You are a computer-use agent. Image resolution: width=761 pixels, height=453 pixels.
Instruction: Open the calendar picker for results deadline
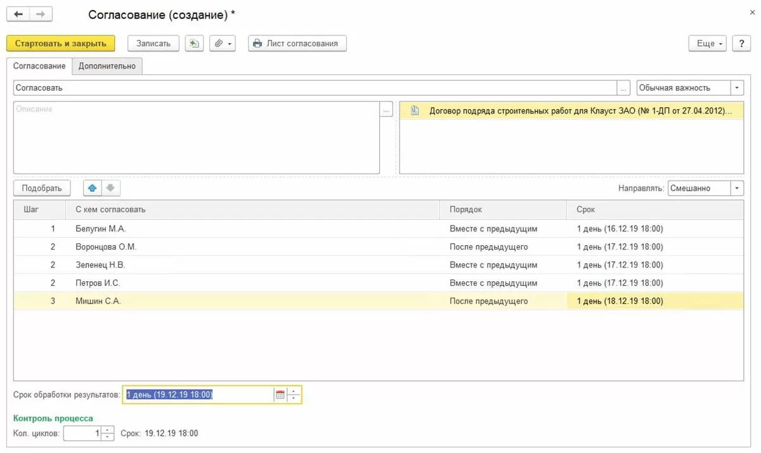[280, 395]
